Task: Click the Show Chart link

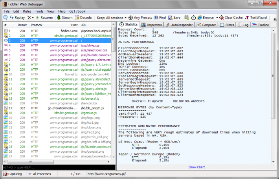Action: [196, 167]
